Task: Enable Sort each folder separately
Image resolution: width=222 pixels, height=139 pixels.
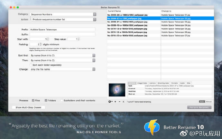Action: 31,65
